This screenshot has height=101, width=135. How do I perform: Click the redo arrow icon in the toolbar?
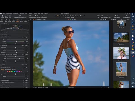coord(38,16)
